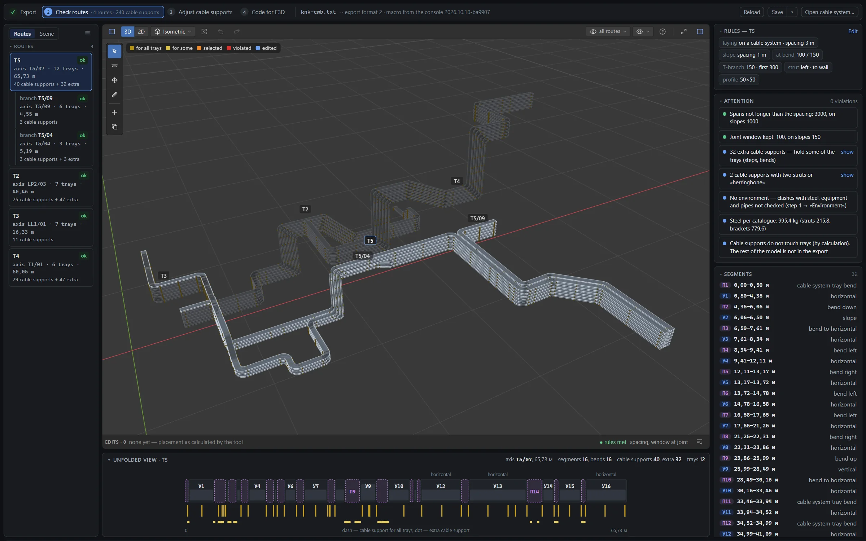
Task: Switch to the Routes tab
Action: pyautogui.click(x=22, y=34)
